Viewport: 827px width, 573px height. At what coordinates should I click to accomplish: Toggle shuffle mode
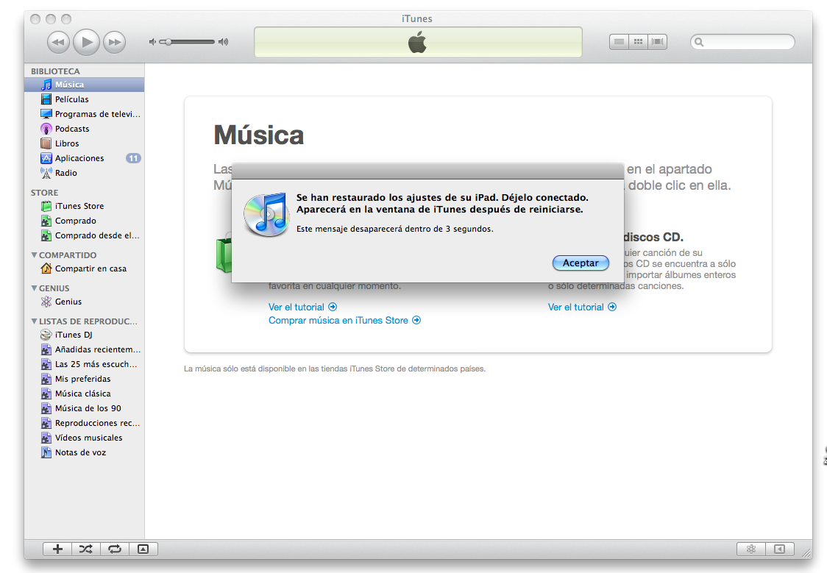(86, 549)
